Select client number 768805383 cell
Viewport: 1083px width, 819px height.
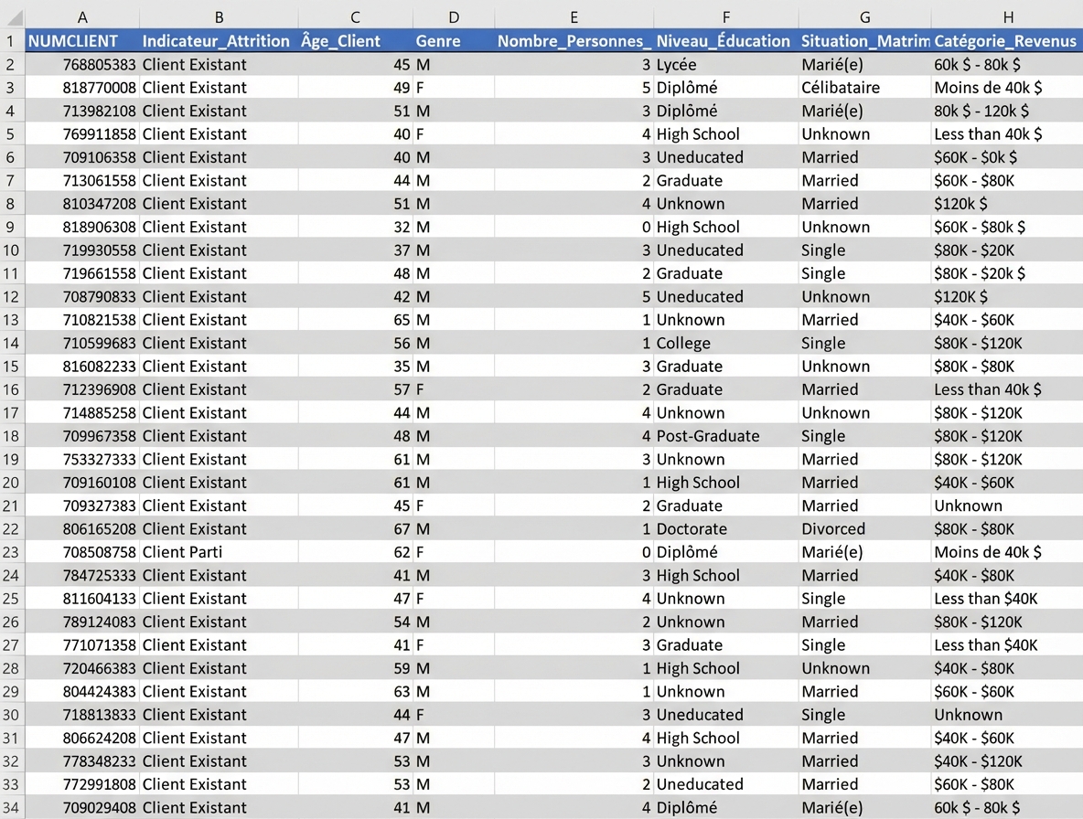[100, 65]
